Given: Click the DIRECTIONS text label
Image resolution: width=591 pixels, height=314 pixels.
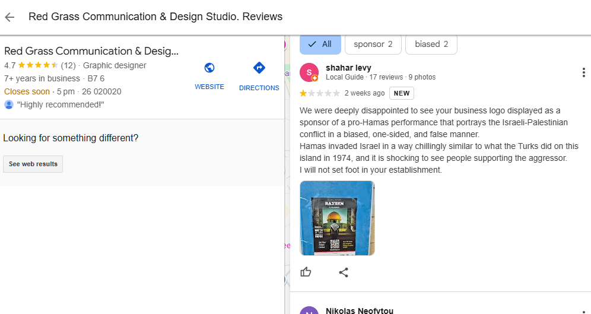Looking at the screenshot, I should pyautogui.click(x=259, y=88).
